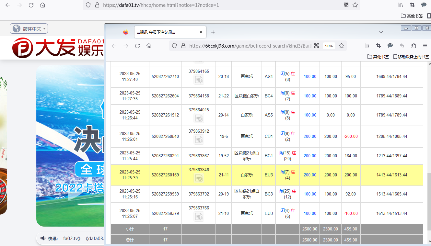431x246 pixels.
Task: Expand the list all tabs chevron
Action: tap(381, 32)
